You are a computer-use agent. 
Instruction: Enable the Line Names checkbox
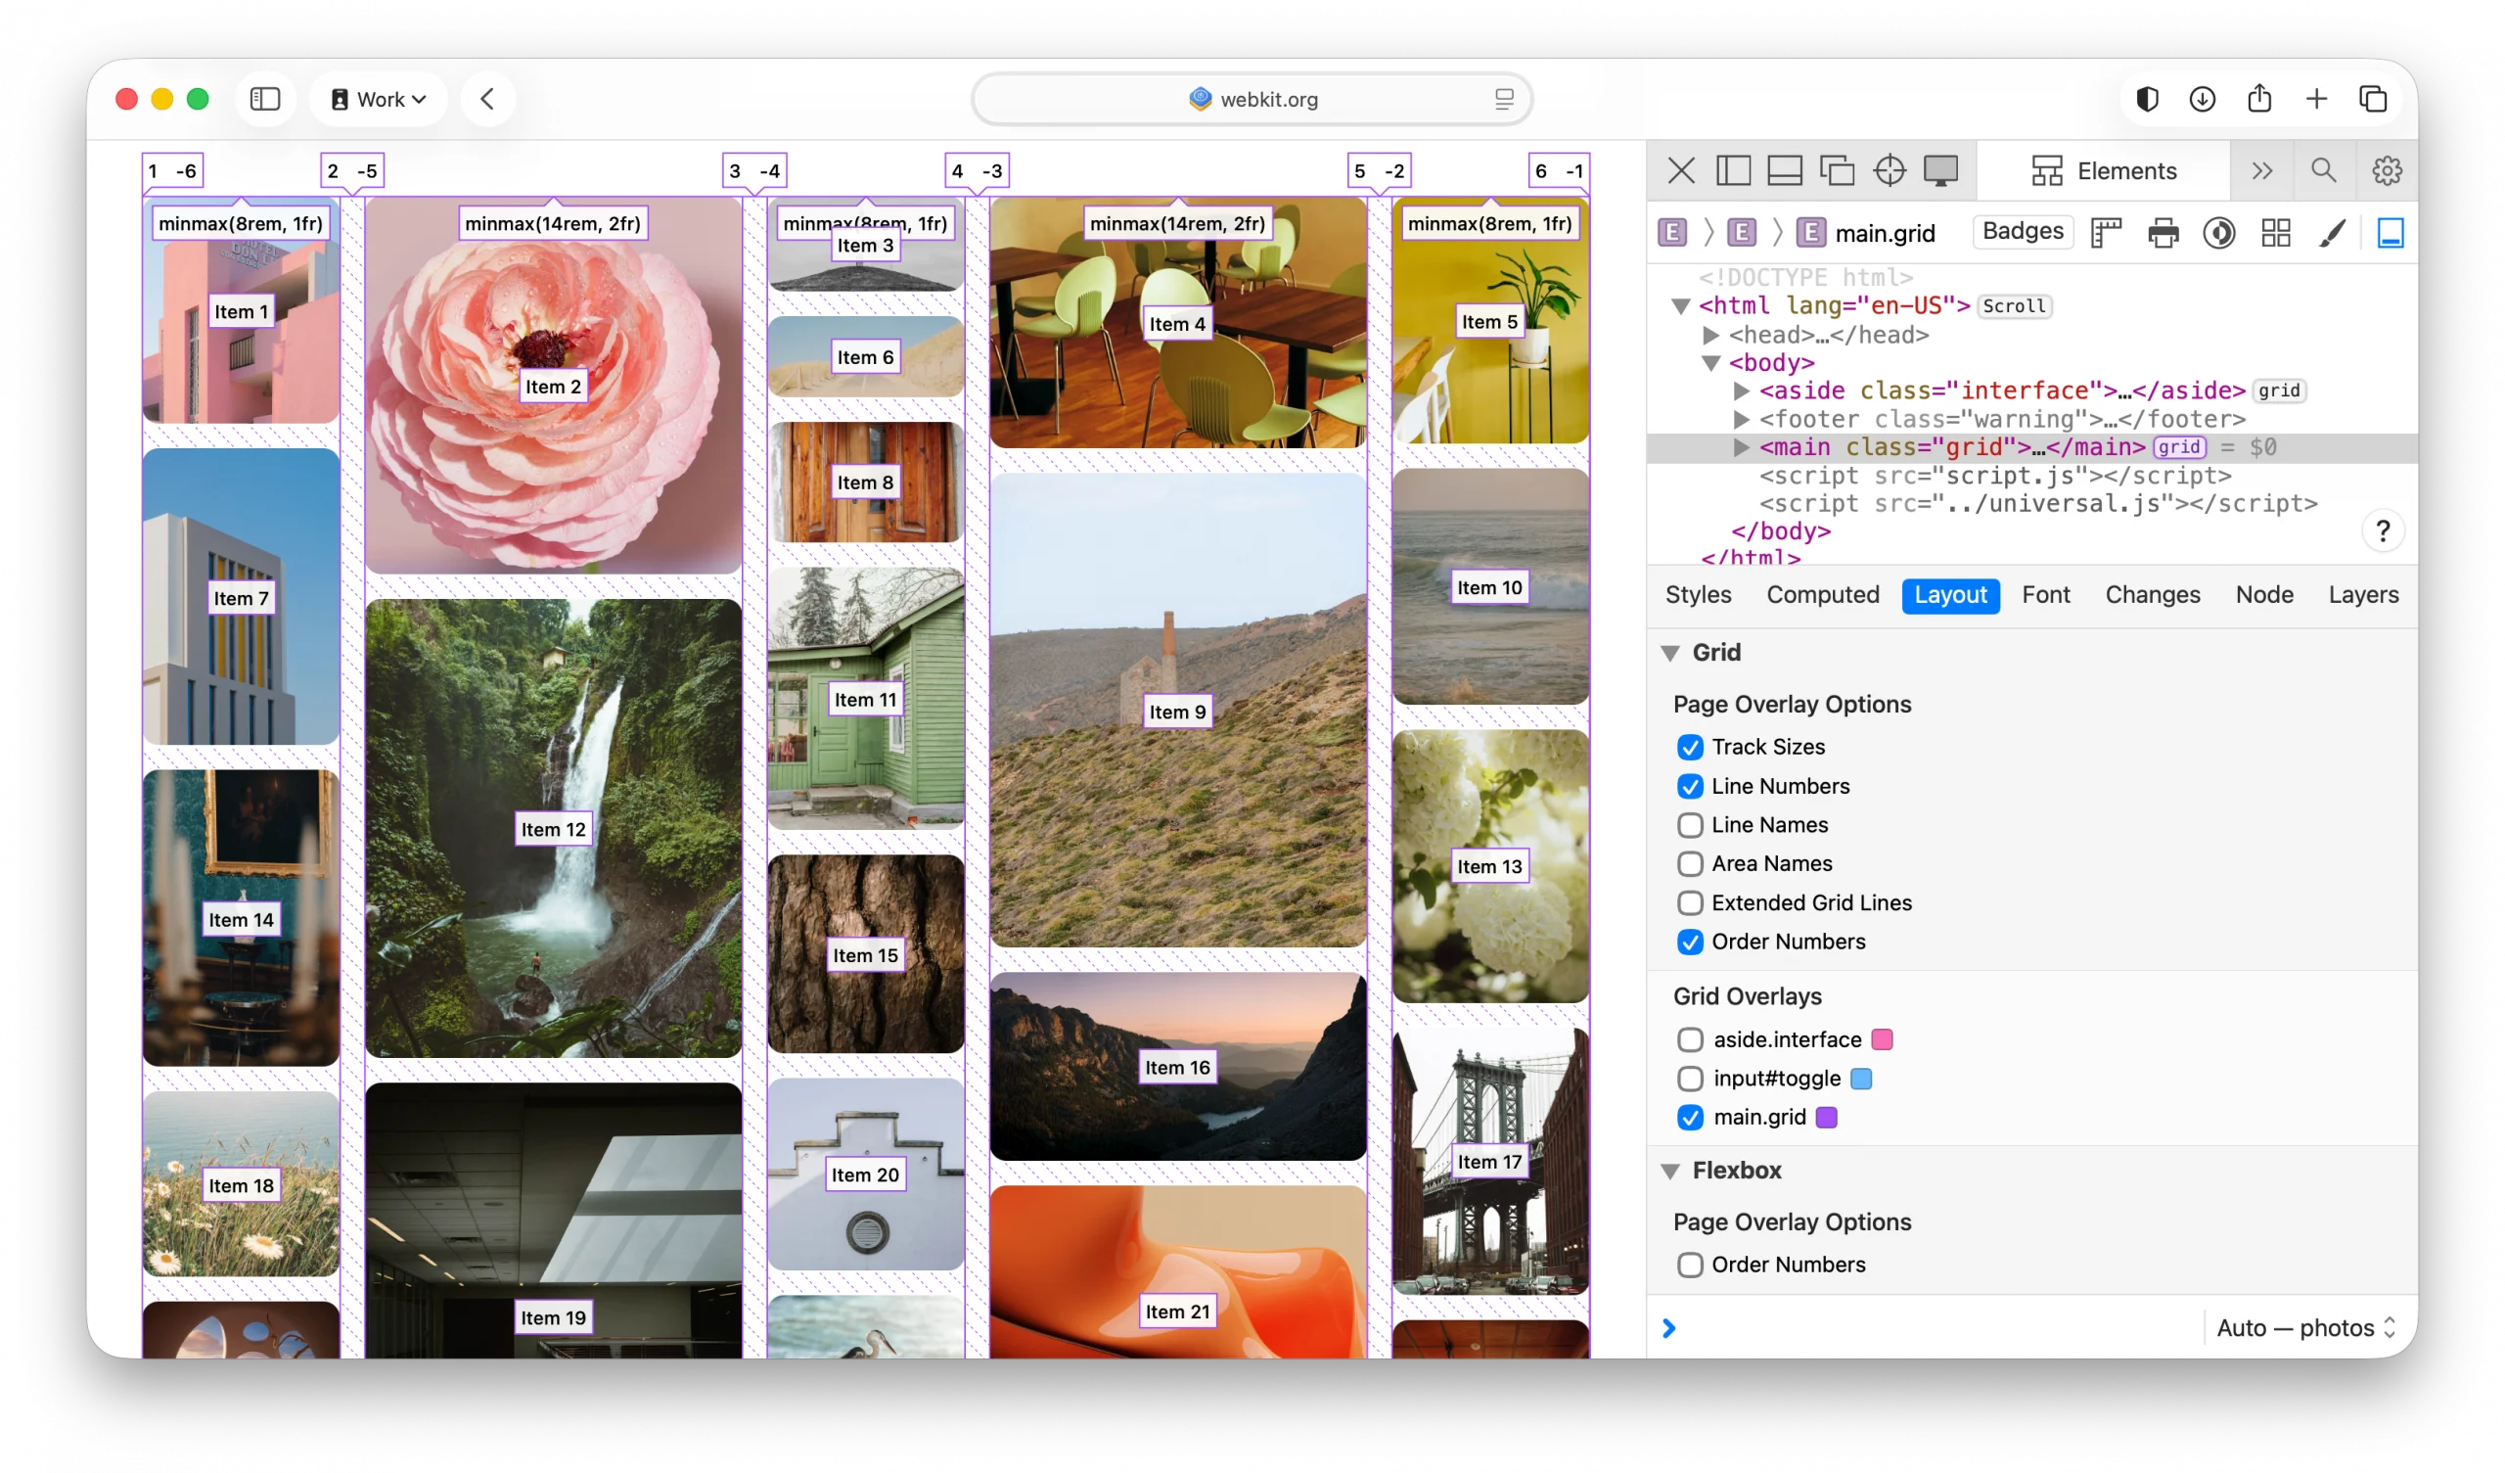1689,824
